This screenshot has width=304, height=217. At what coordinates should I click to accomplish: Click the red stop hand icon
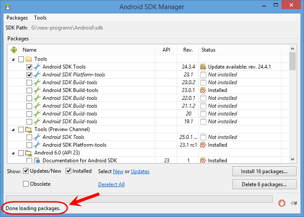[x=282, y=203]
